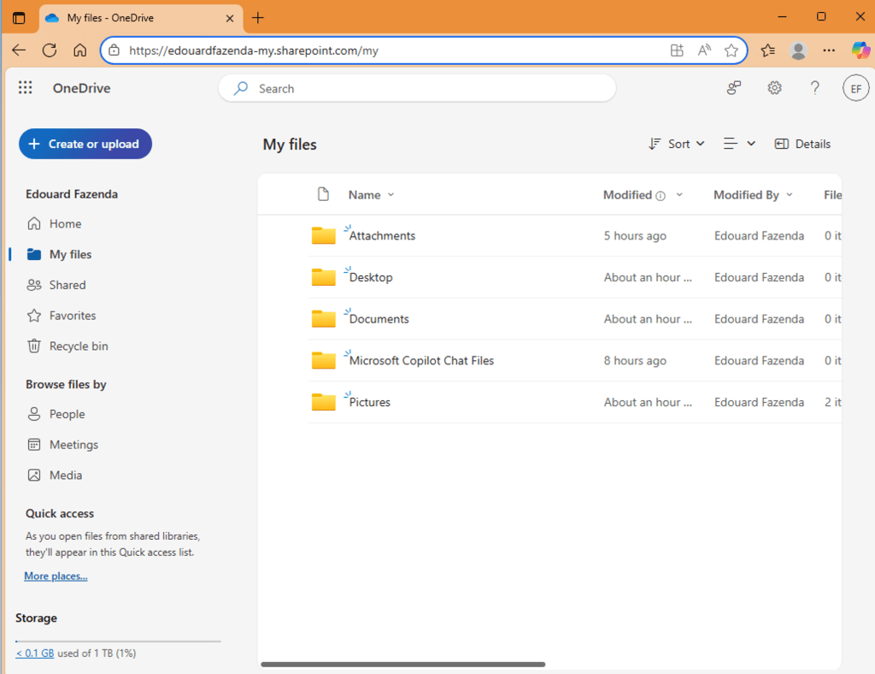Browse files by Meetings

coord(73,445)
